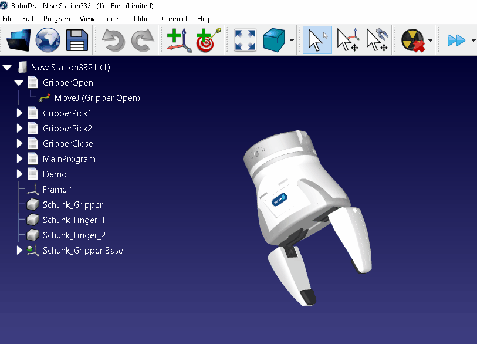The width and height of the screenshot is (477, 344).
Task: Open the View menu
Action: point(87,19)
